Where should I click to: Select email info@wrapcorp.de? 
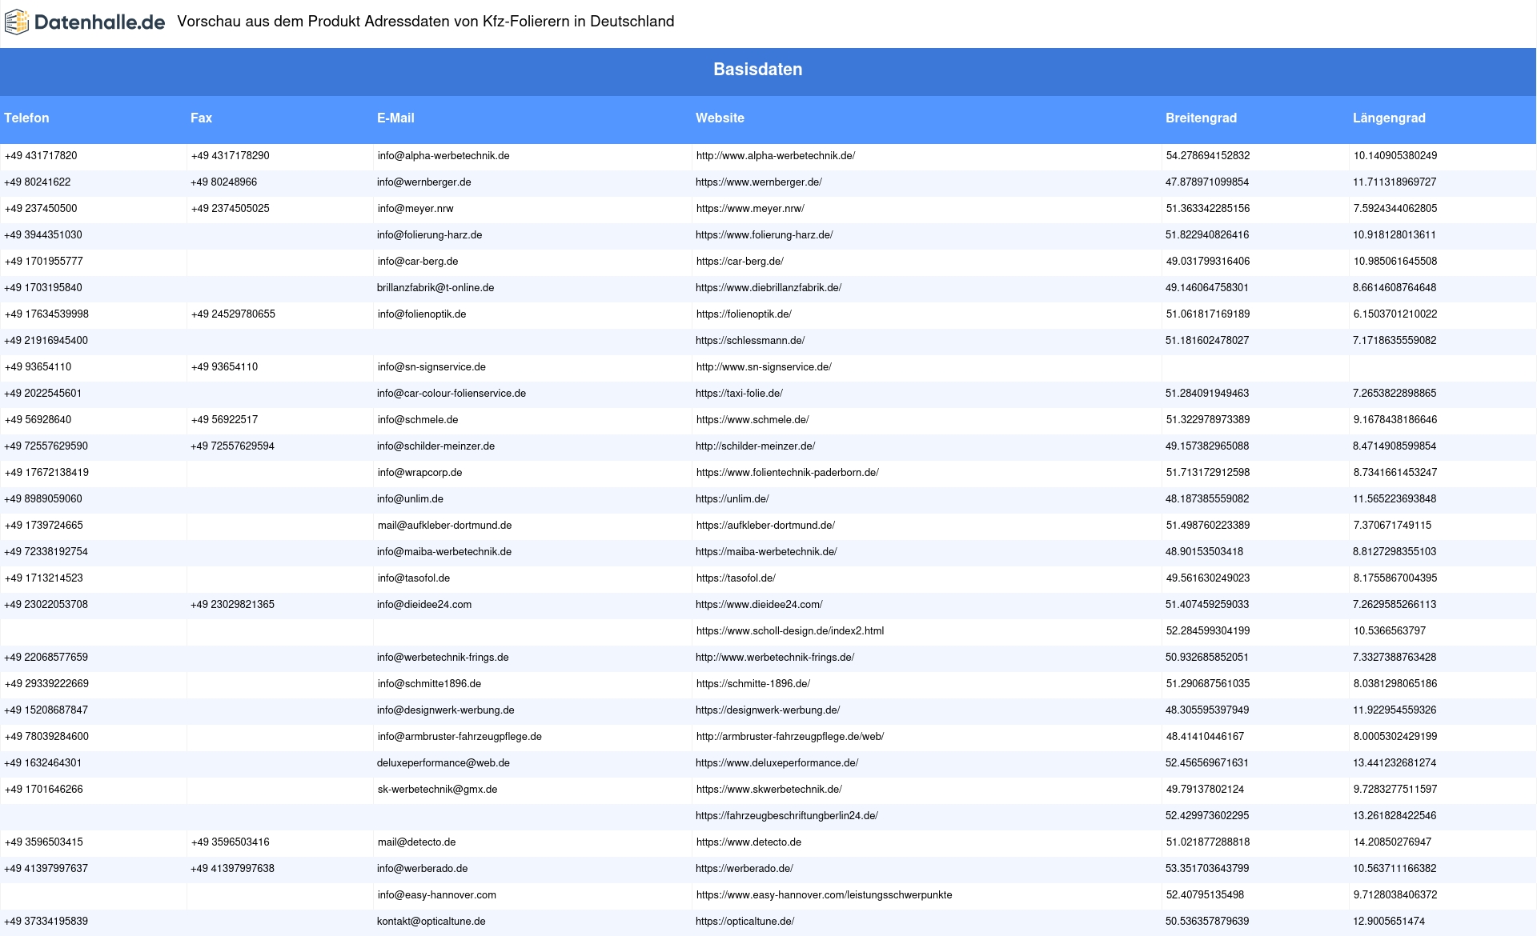point(419,473)
